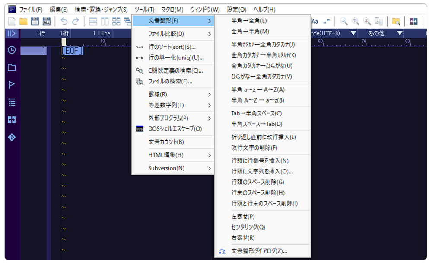Click the search-down magnifier toolbar icon
This screenshot has width=432, height=266.
click(x=344, y=21)
